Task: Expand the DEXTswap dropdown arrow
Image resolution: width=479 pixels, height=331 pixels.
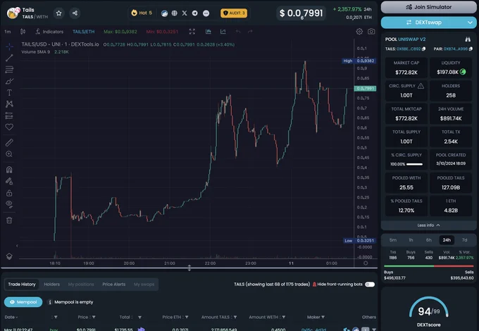Action: pos(470,23)
